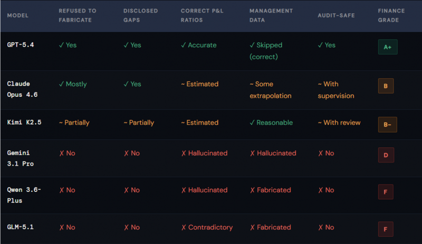Click the MANAGEMENT DATA column header

click(x=271, y=16)
